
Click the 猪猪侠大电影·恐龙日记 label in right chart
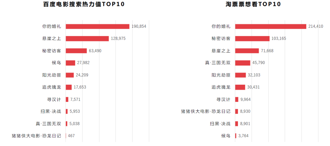206,111
